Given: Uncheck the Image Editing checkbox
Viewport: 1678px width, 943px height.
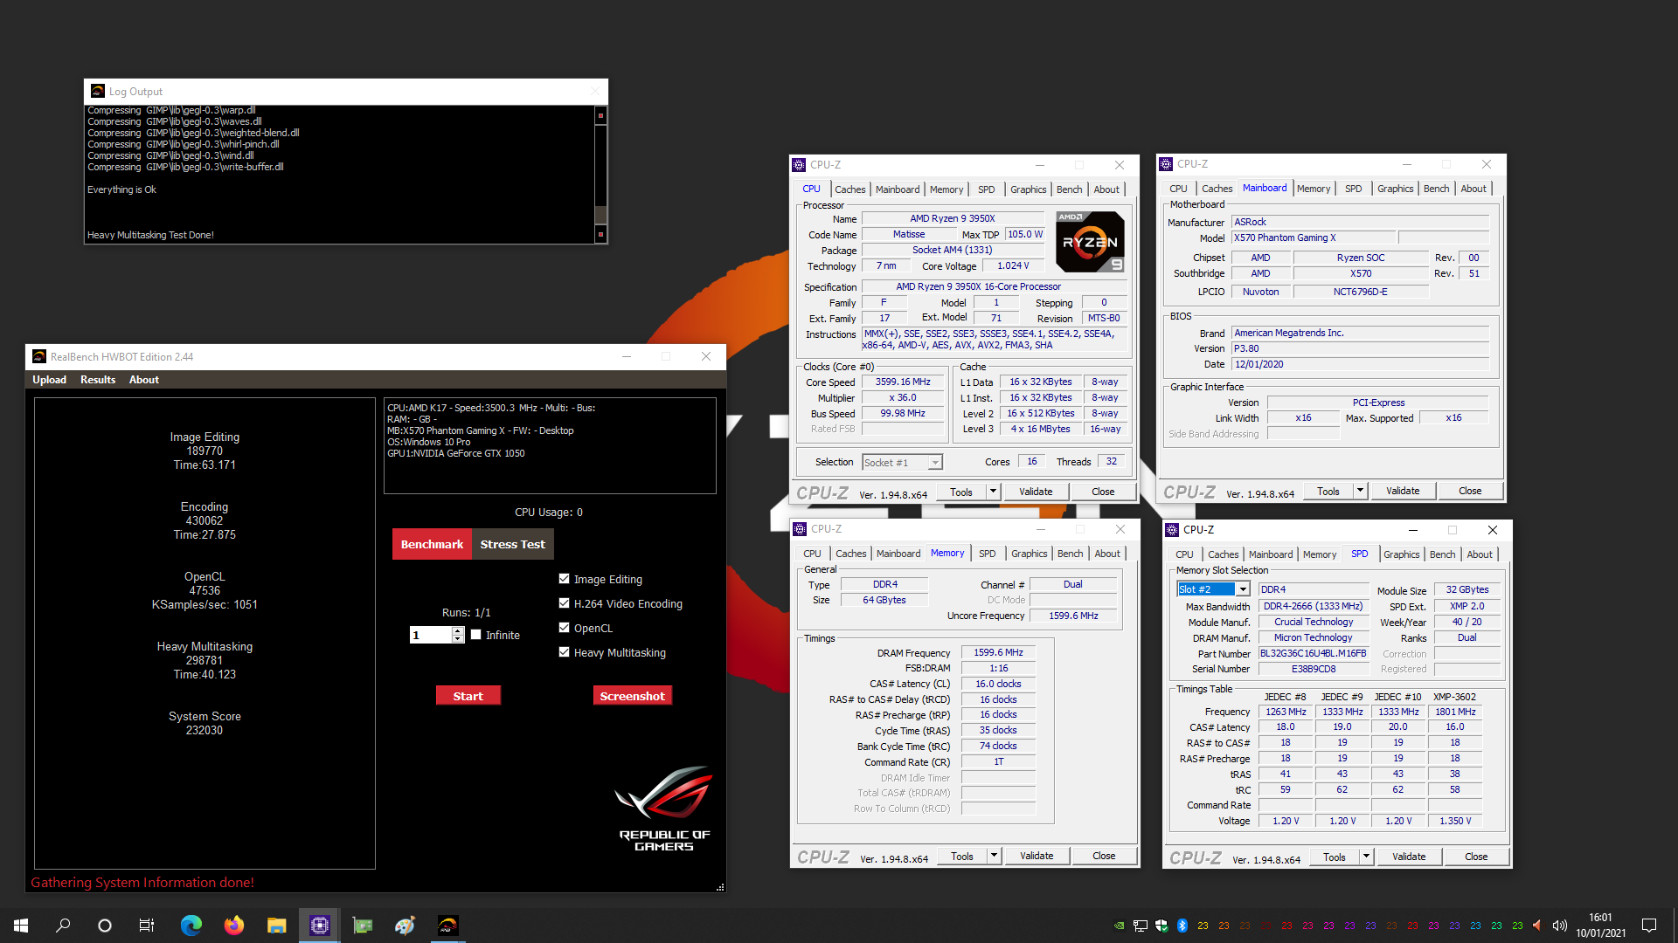Looking at the screenshot, I should pyautogui.click(x=565, y=578).
